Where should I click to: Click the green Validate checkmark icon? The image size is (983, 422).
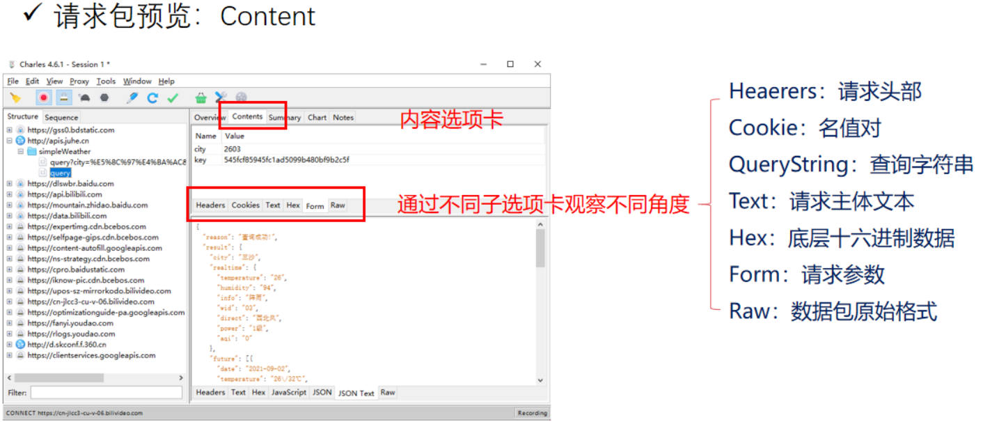(x=173, y=98)
